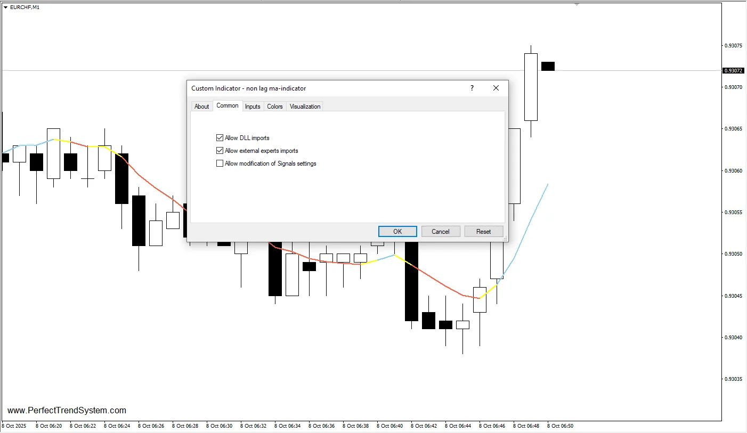Click the 0.93075 price scale label
The width and height of the screenshot is (747, 433).
pyautogui.click(x=733, y=45)
